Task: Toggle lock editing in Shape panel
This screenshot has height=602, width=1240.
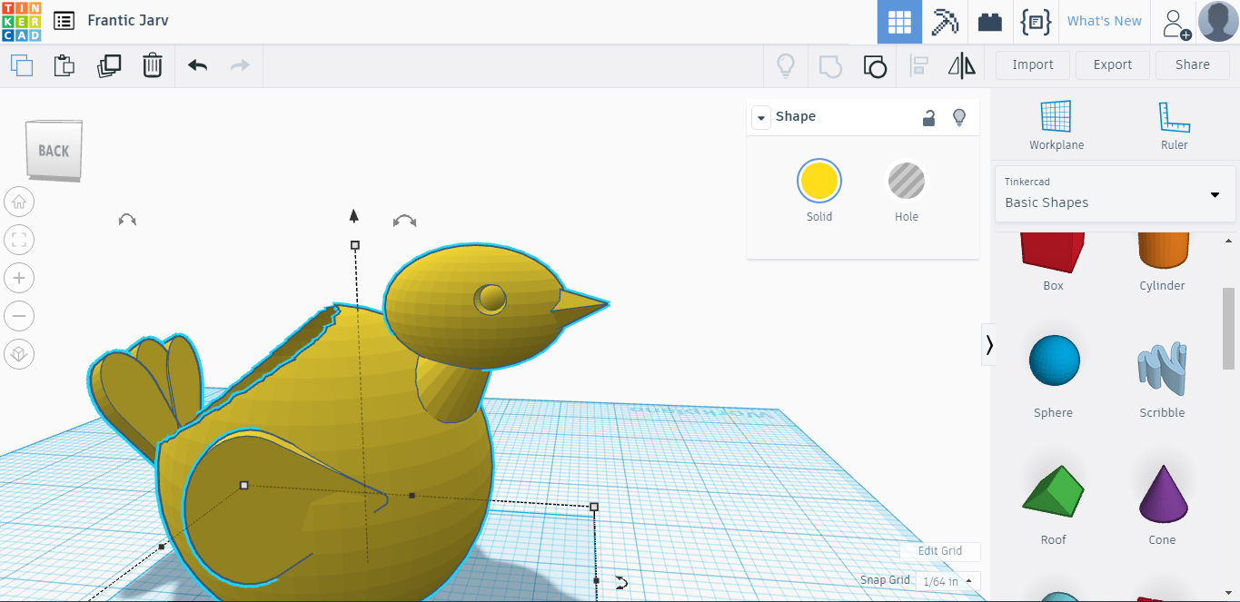Action: click(x=928, y=117)
